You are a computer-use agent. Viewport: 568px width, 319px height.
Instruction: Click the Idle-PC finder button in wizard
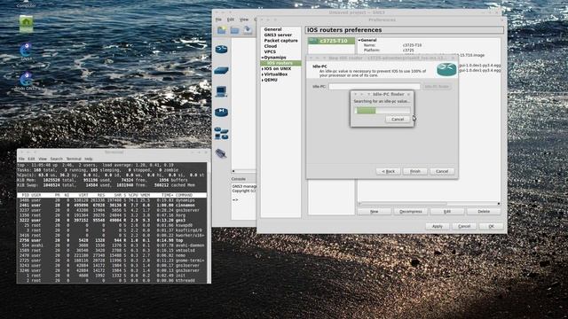[x=437, y=87]
